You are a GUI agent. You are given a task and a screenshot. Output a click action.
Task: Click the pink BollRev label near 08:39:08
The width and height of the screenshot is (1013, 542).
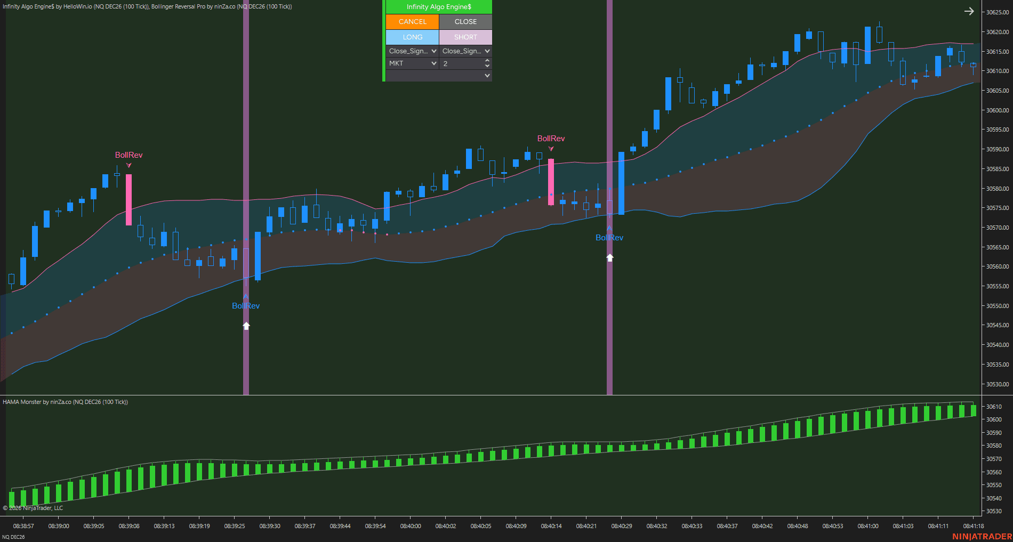pos(129,155)
